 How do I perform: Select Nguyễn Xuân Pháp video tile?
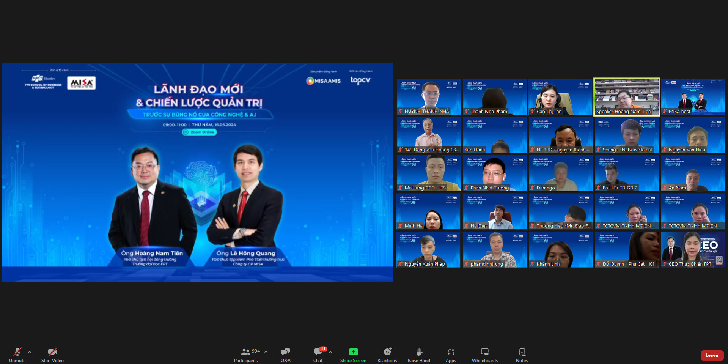(429, 249)
